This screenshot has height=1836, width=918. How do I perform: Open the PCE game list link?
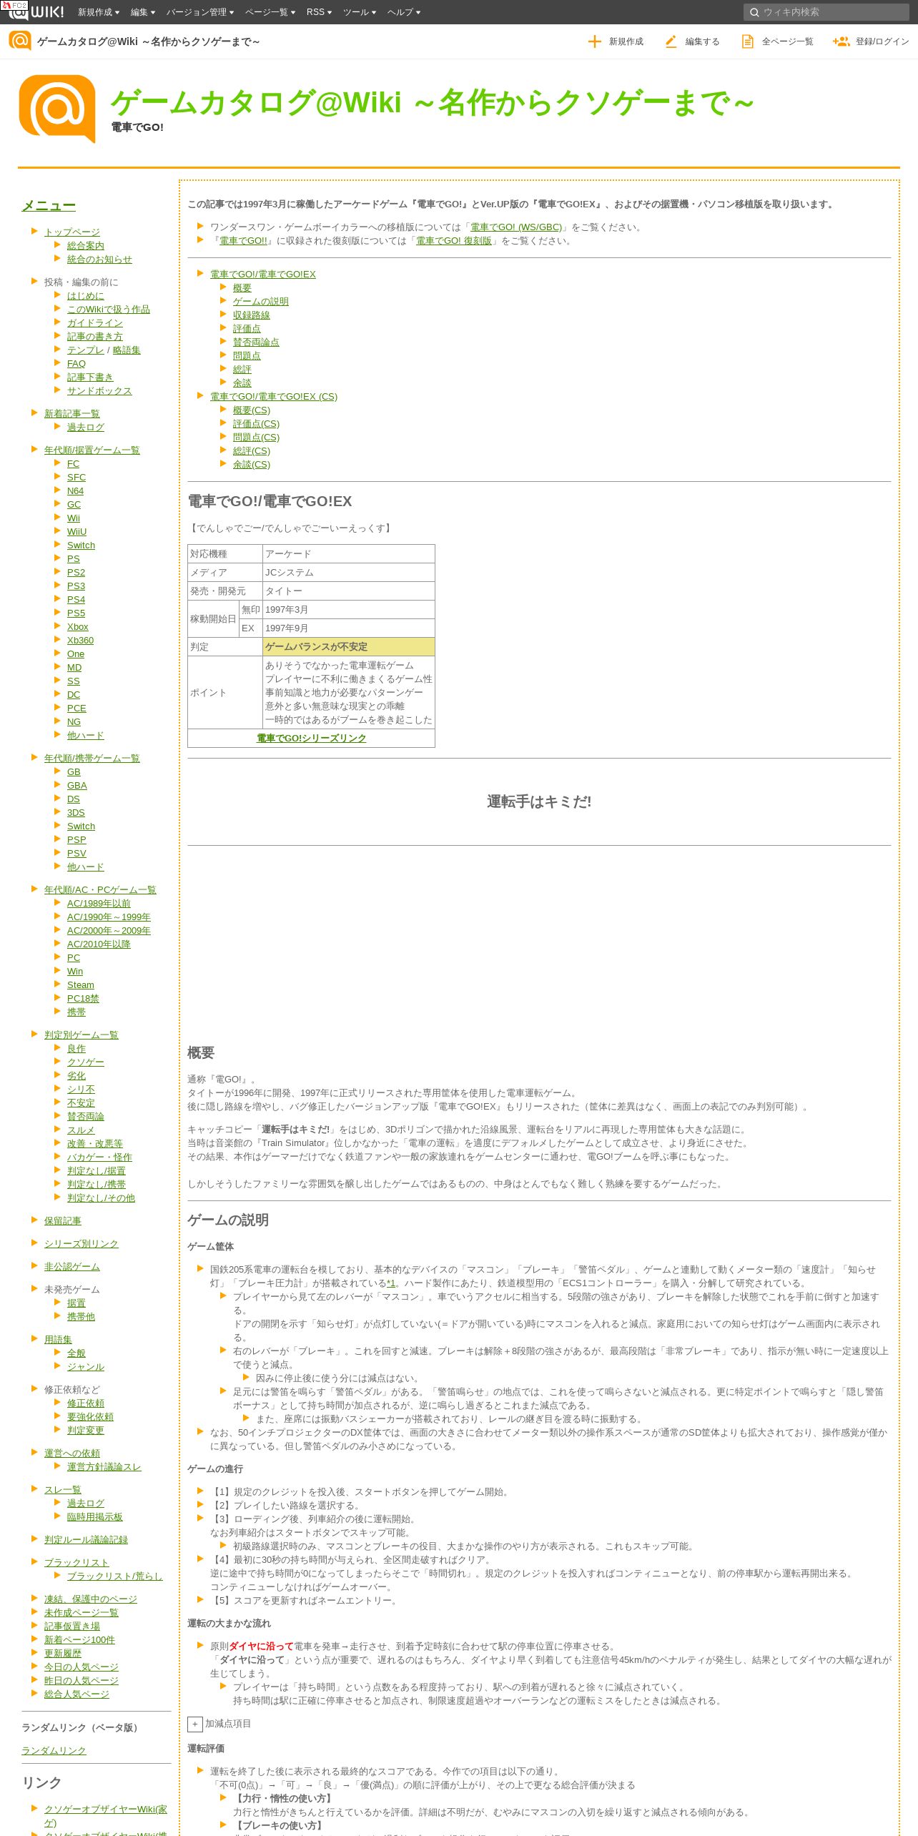coord(76,709)
